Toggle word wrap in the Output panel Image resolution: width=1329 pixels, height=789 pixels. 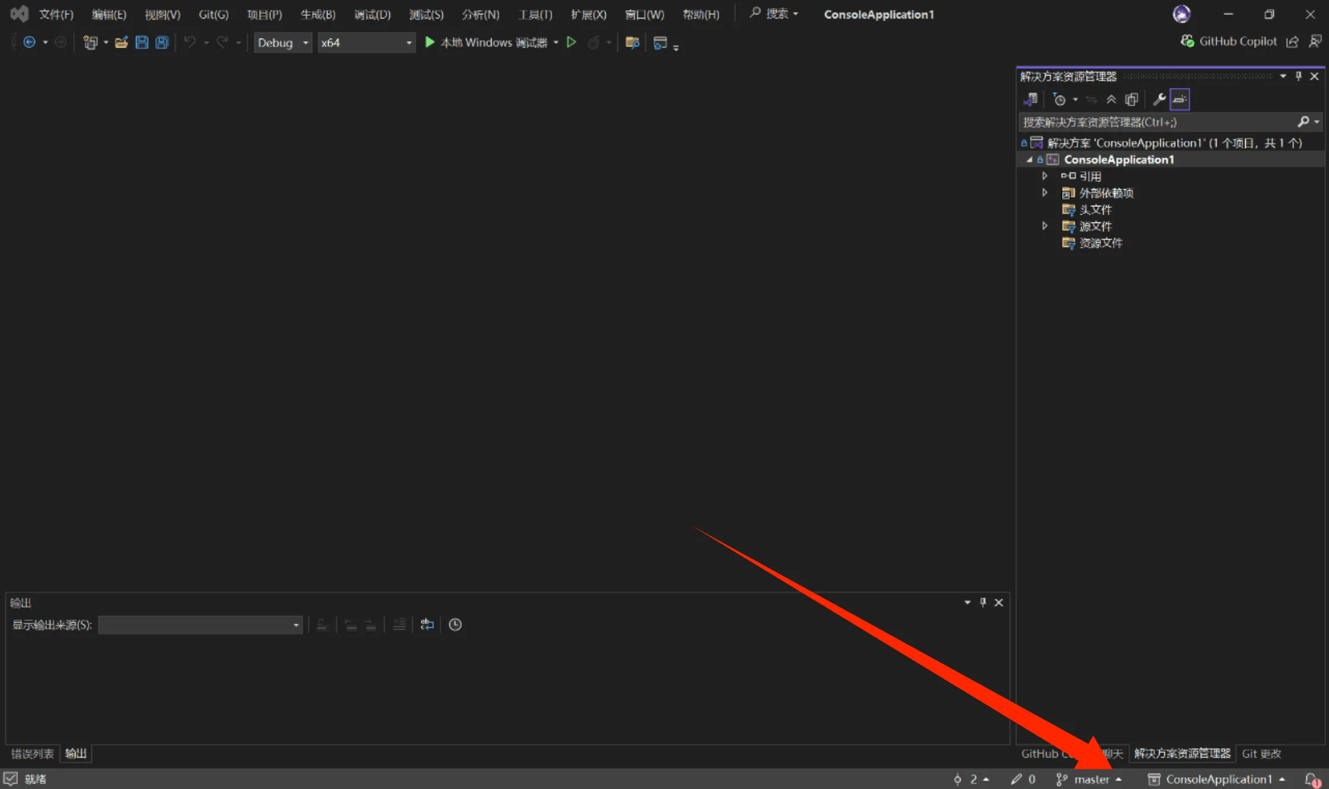tap(427, 624)
